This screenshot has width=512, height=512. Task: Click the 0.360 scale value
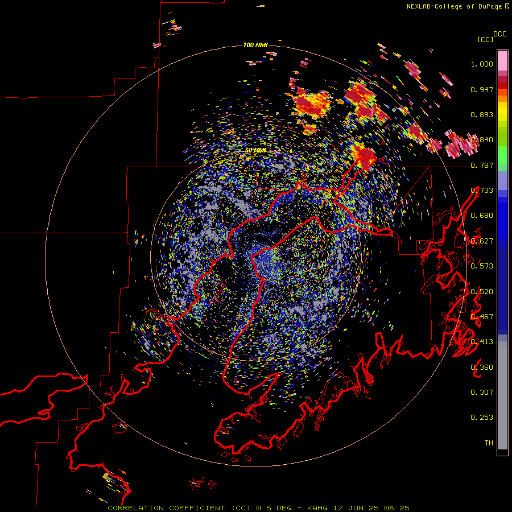tap(482, 368)
